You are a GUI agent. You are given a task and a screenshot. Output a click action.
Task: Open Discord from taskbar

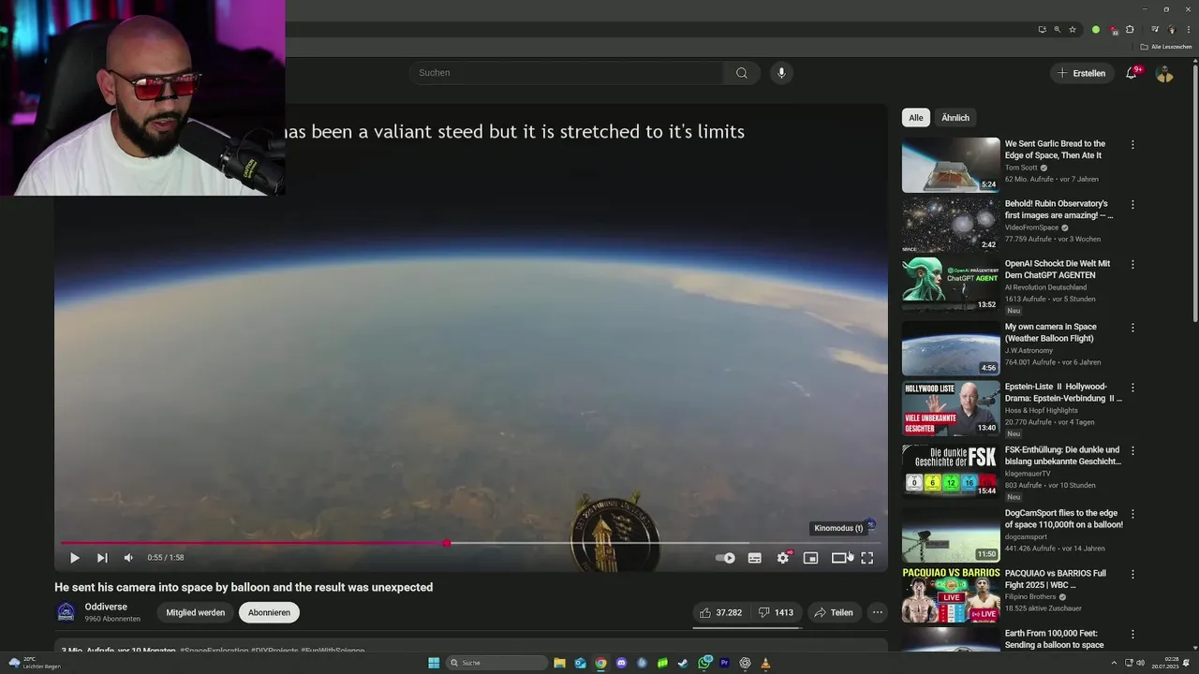point(621,663)
